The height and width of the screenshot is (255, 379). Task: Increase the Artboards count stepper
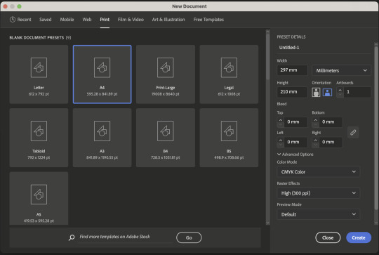(x=340, y=90)
